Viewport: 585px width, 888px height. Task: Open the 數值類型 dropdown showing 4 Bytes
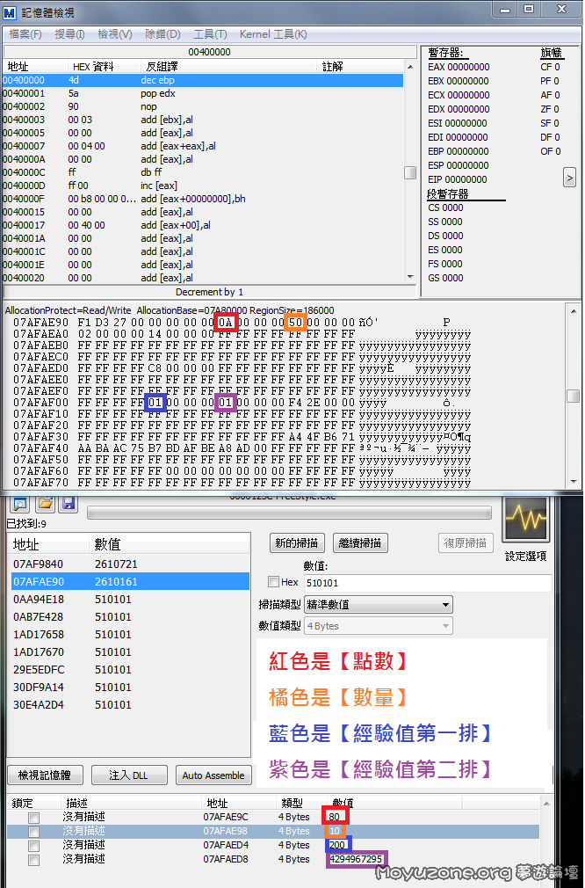[x=379, y=626]
